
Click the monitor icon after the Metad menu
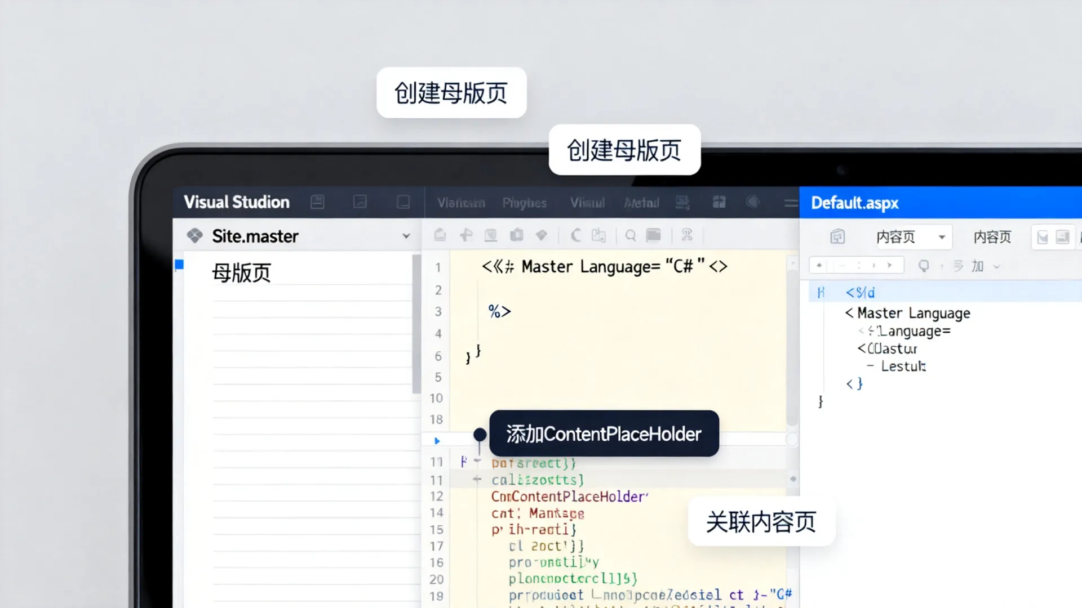pos(683,202)
